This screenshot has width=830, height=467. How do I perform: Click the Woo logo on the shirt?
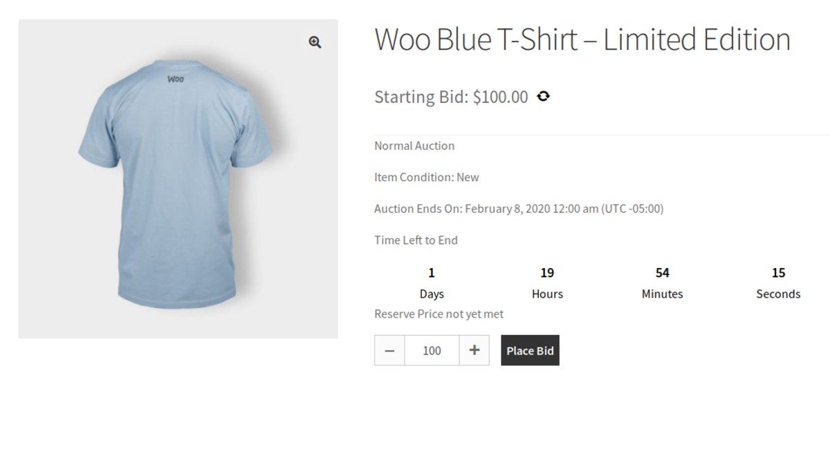176,79
